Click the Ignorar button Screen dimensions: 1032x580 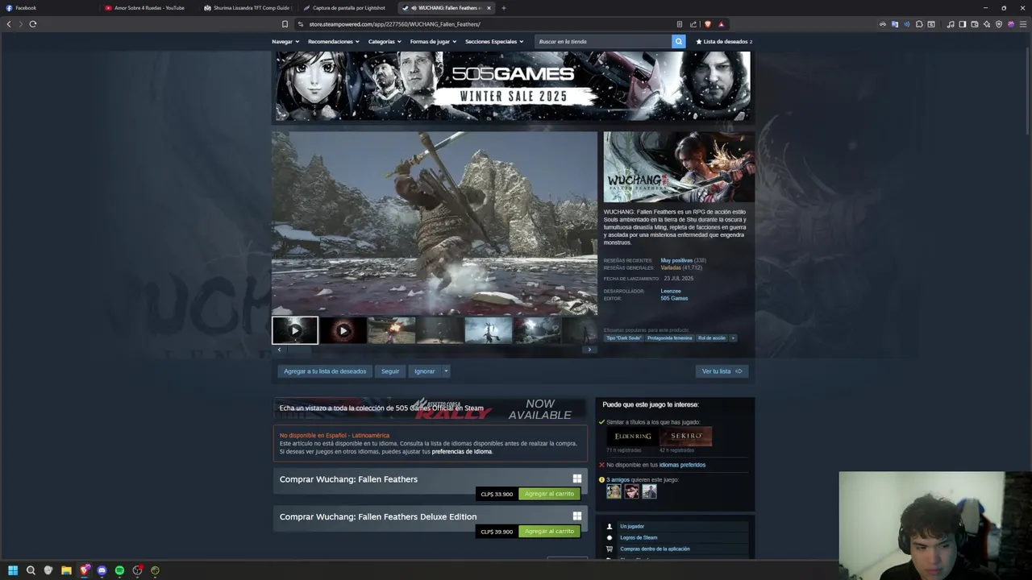coord(424,371)
